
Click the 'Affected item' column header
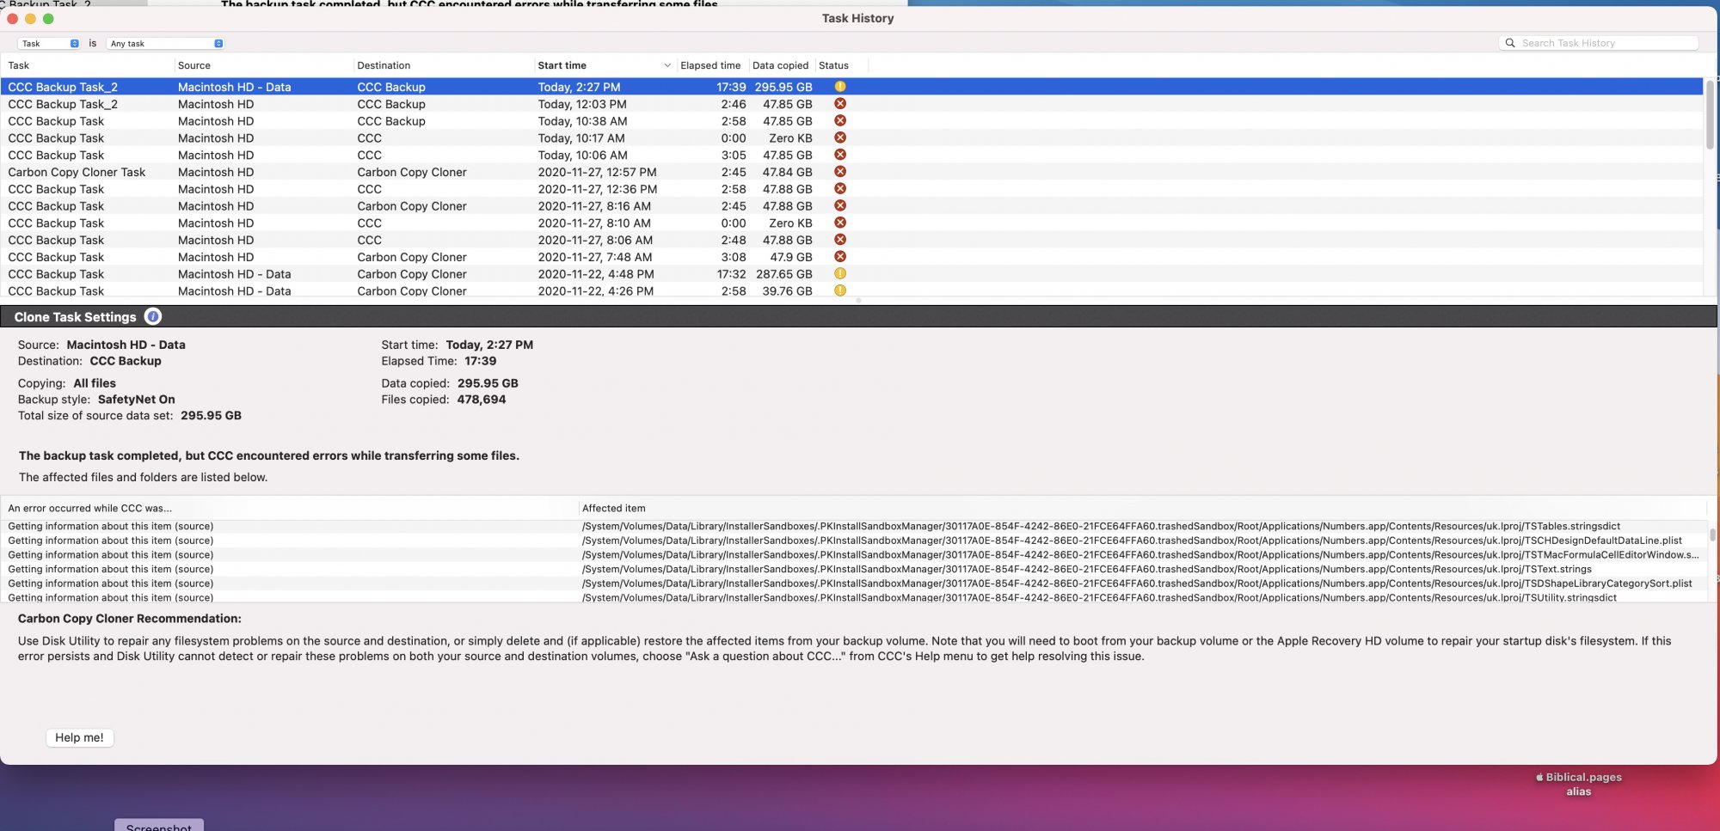tap(613, 508)
